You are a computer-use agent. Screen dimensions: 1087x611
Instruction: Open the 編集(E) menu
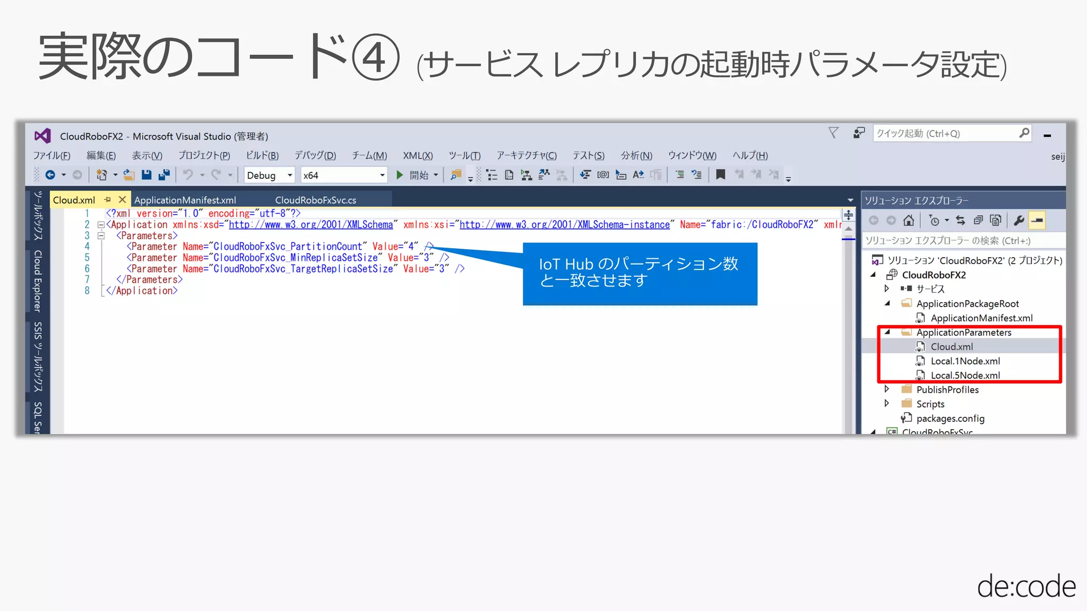[x=101, y=155]
